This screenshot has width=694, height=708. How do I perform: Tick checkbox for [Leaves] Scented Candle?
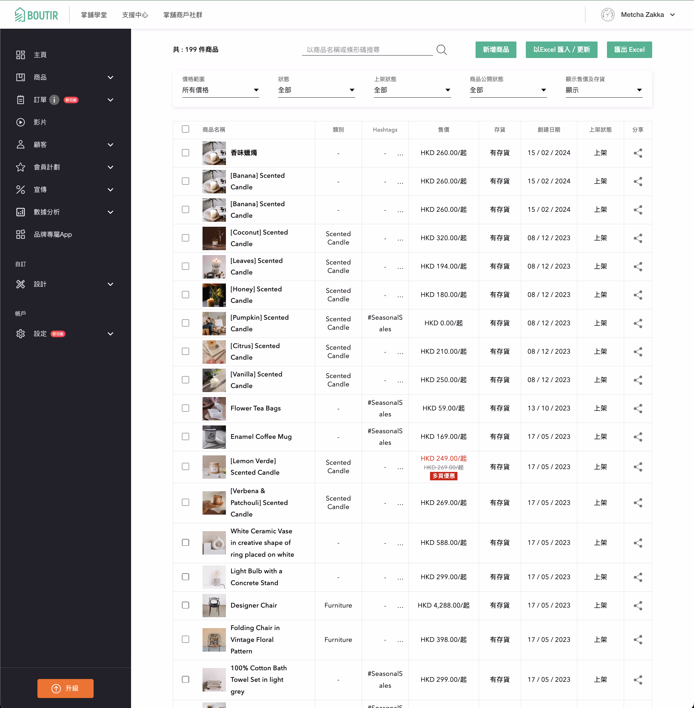186,266
